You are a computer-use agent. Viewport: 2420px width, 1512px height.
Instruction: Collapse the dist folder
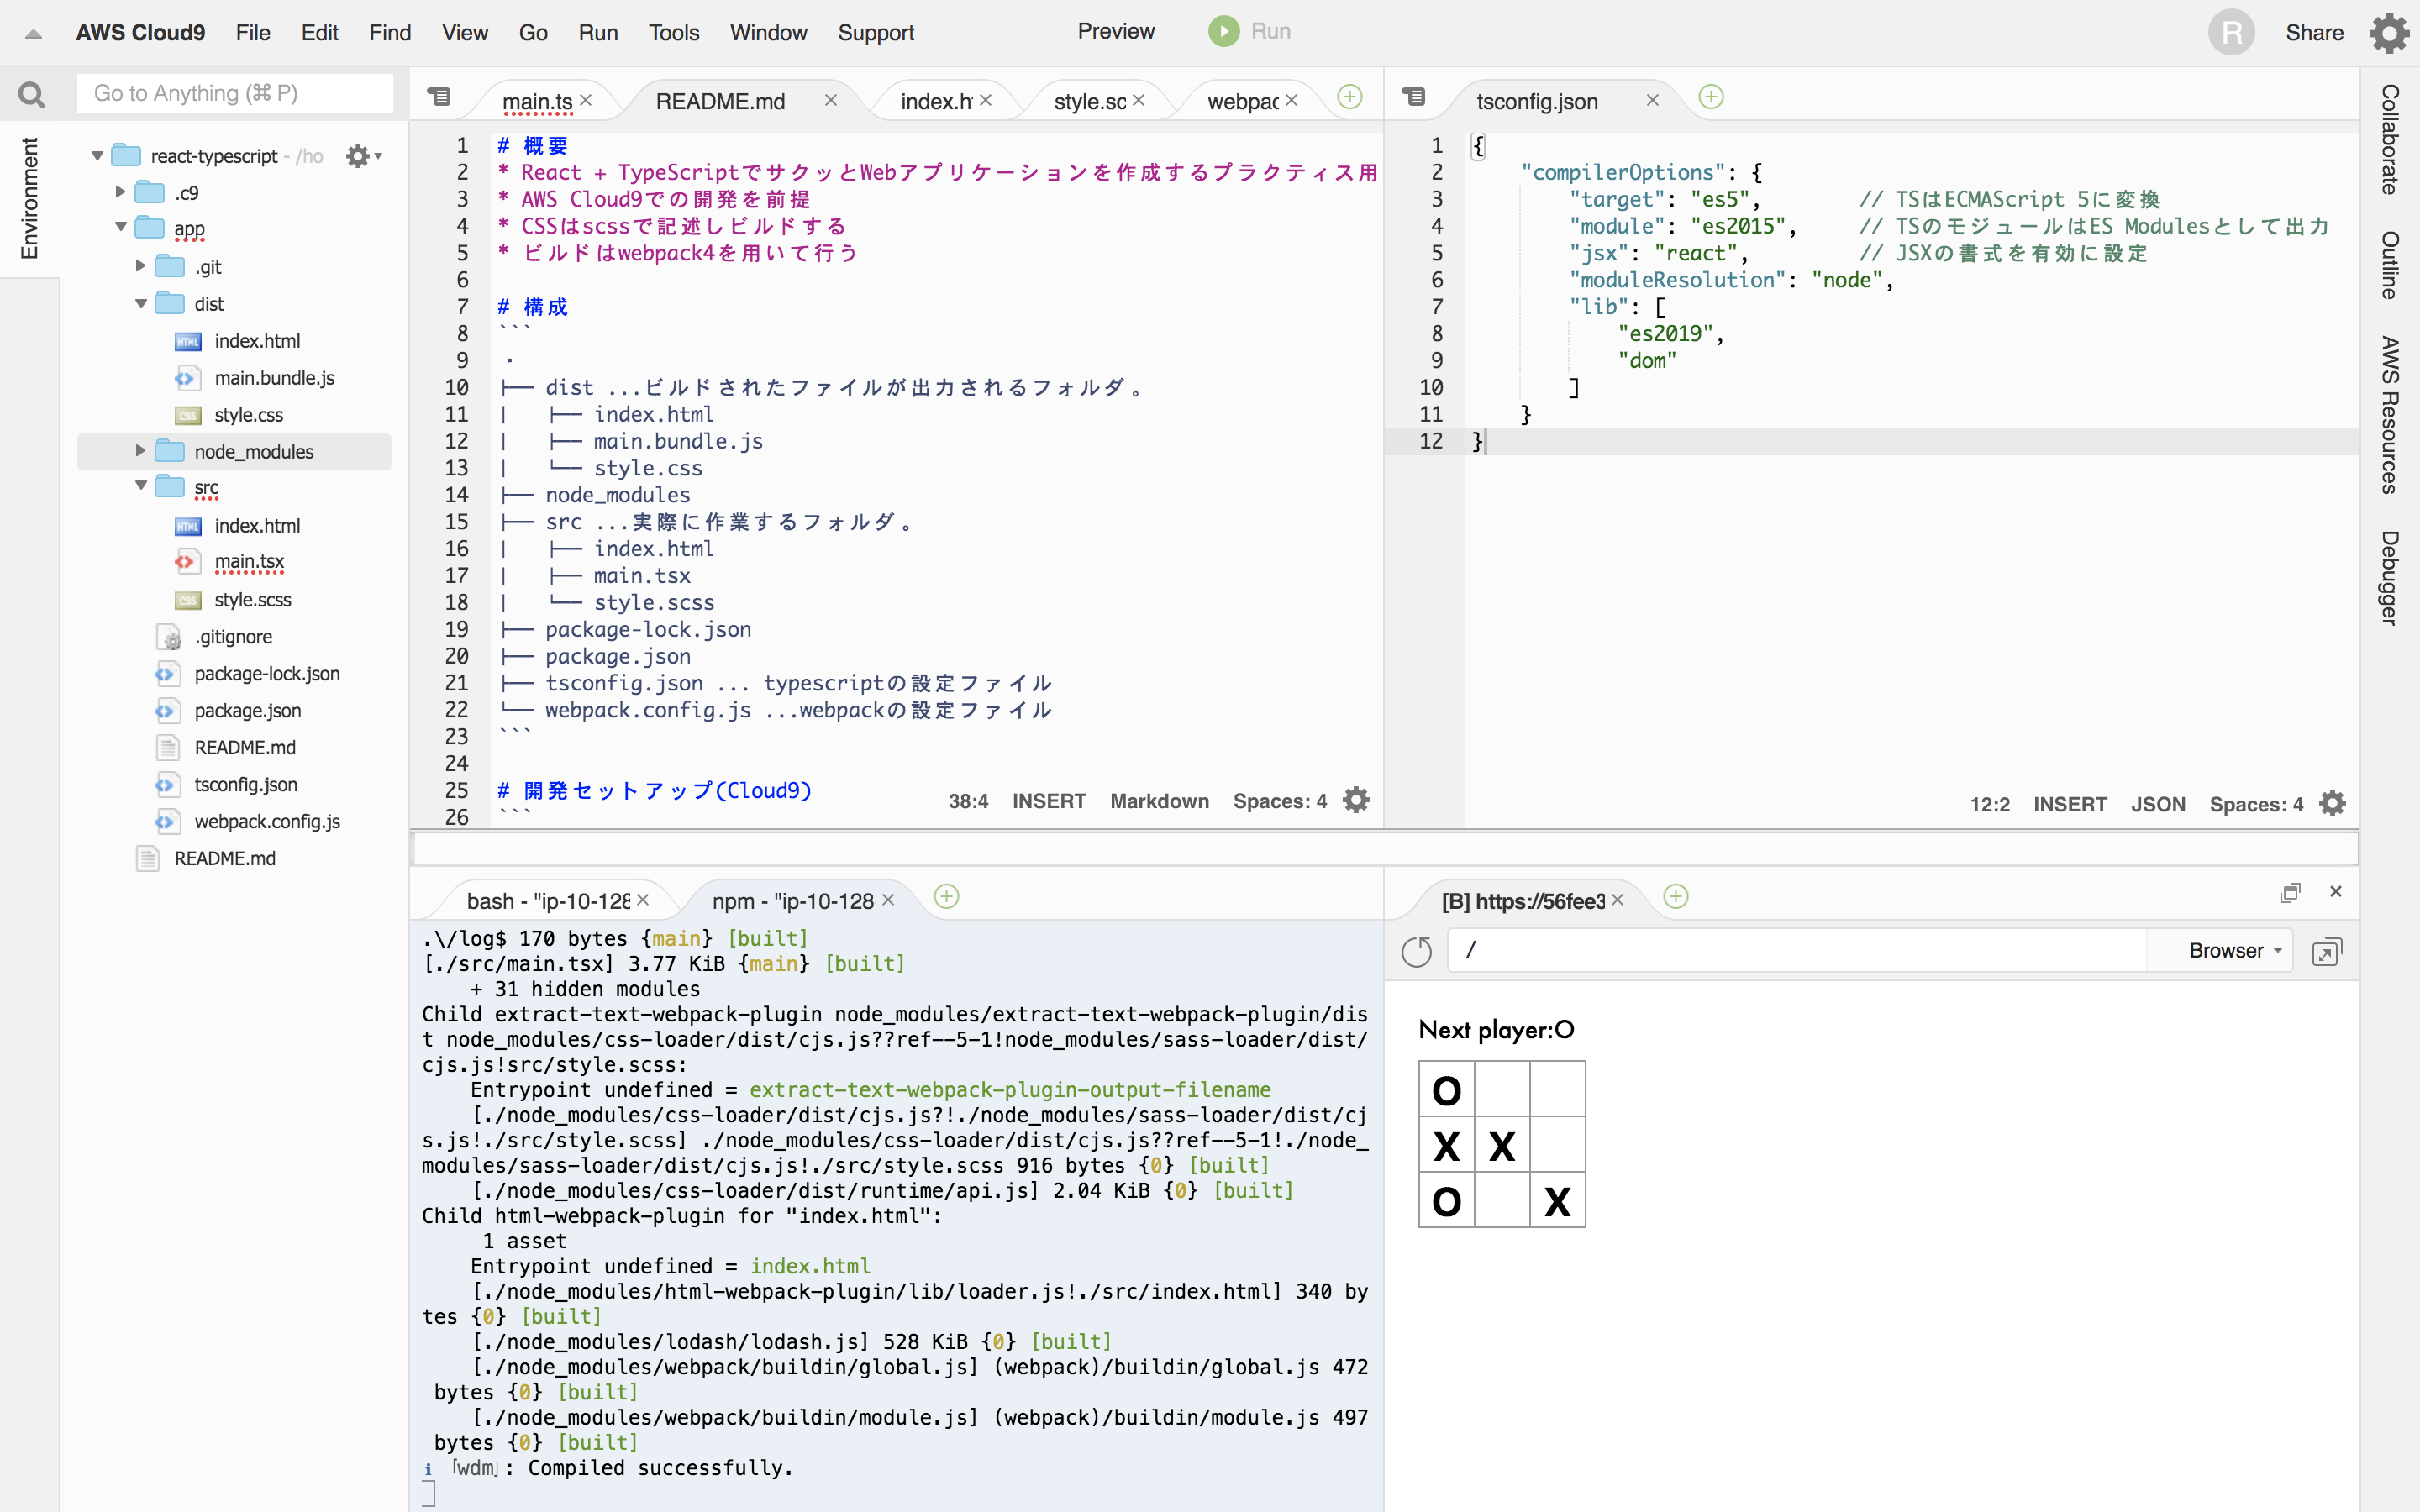[140, 303]
